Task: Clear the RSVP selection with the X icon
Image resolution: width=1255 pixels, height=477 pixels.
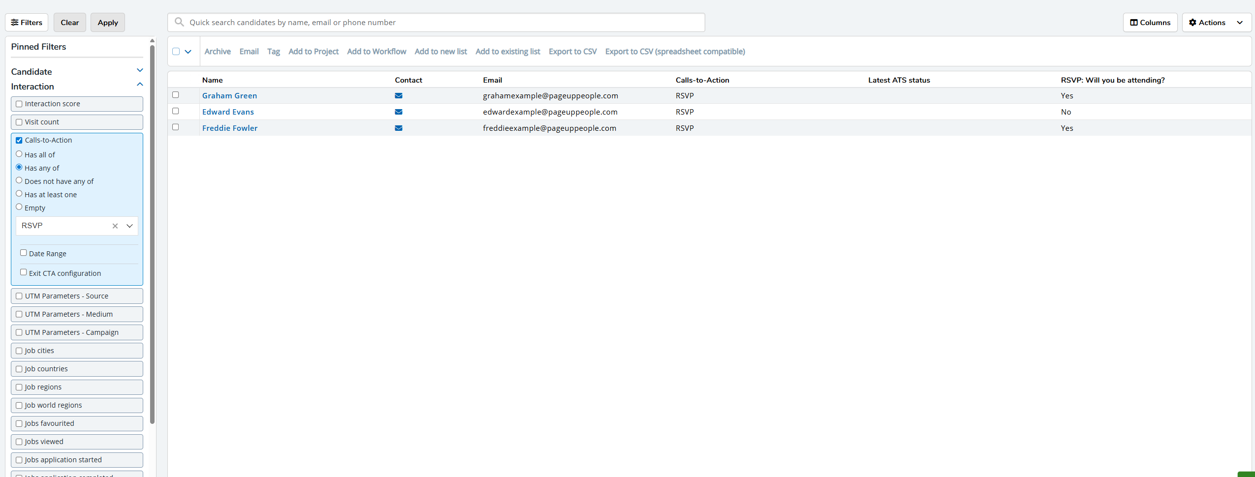Action: pos(115,226)
